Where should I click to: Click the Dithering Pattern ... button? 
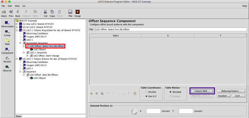[x=231, y=91]
